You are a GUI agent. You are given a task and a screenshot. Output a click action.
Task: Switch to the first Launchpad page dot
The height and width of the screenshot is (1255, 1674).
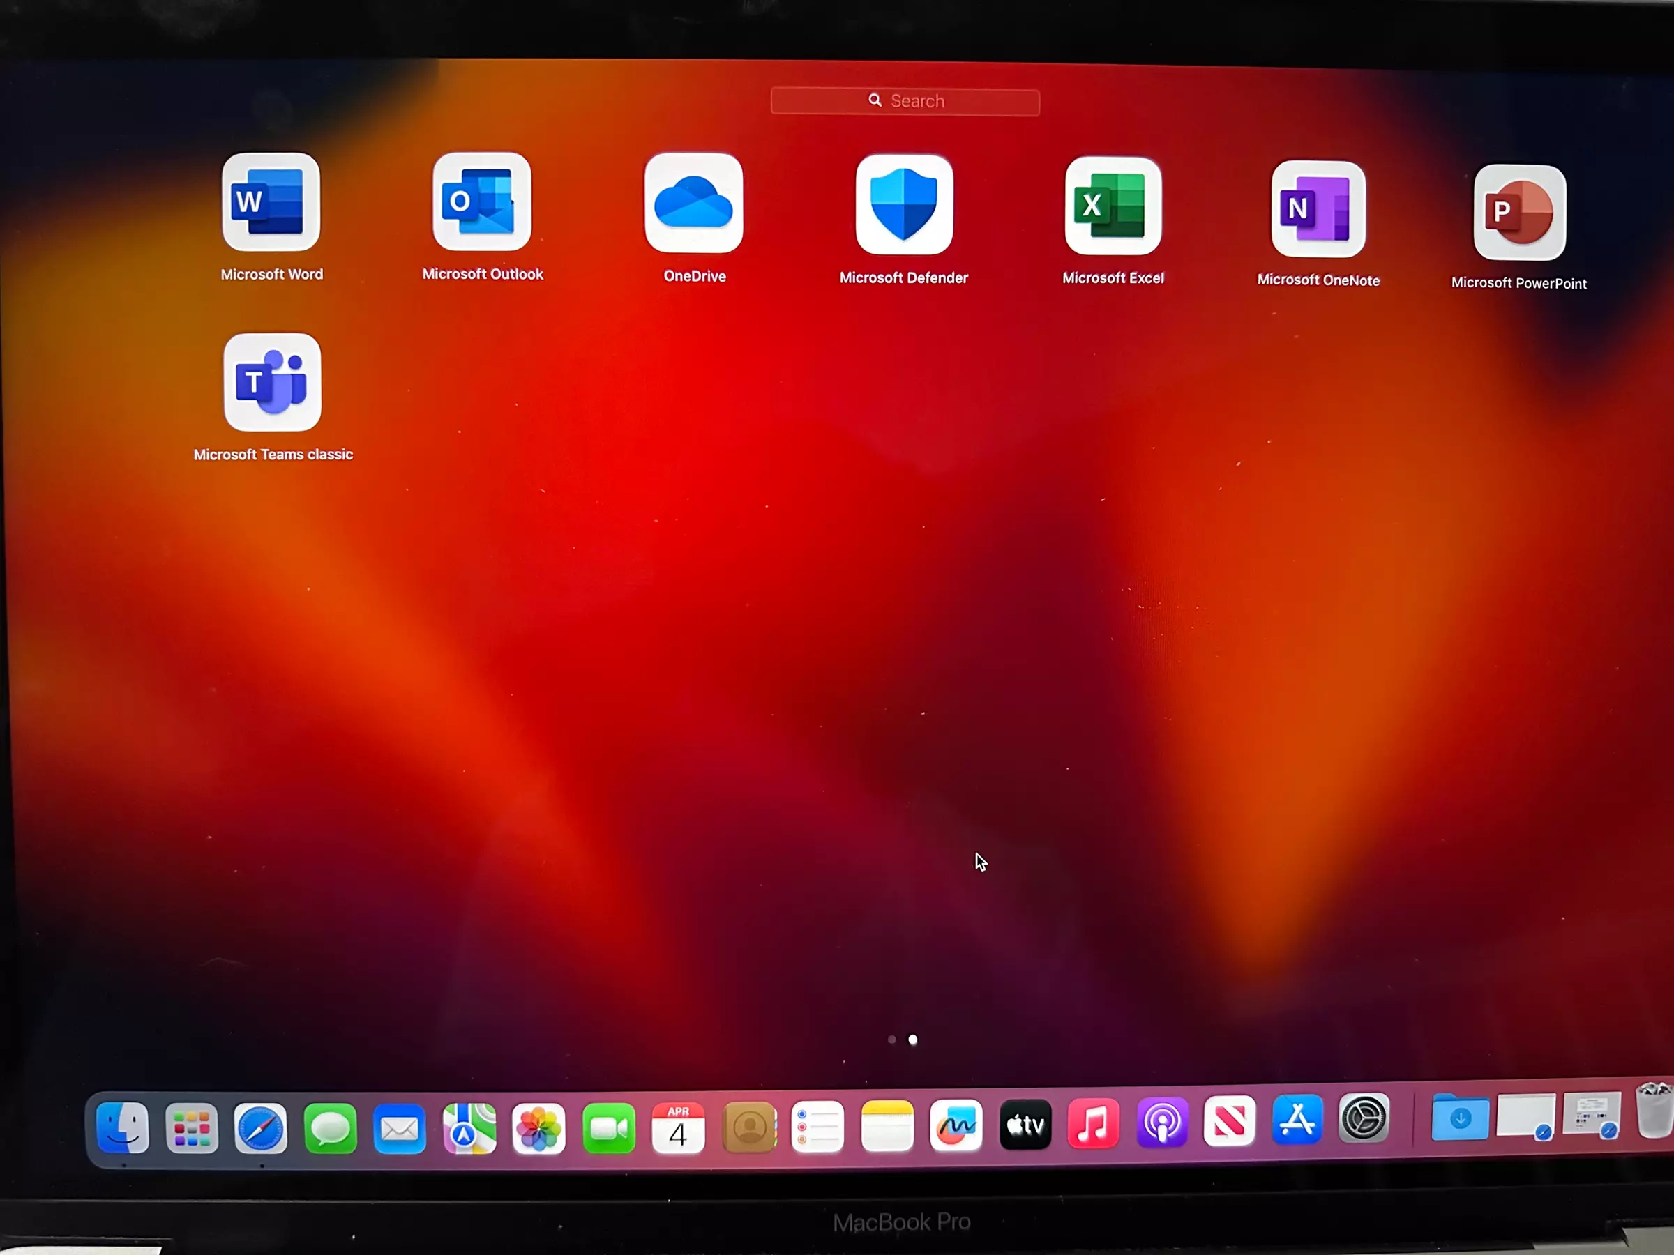(891, 1040)
